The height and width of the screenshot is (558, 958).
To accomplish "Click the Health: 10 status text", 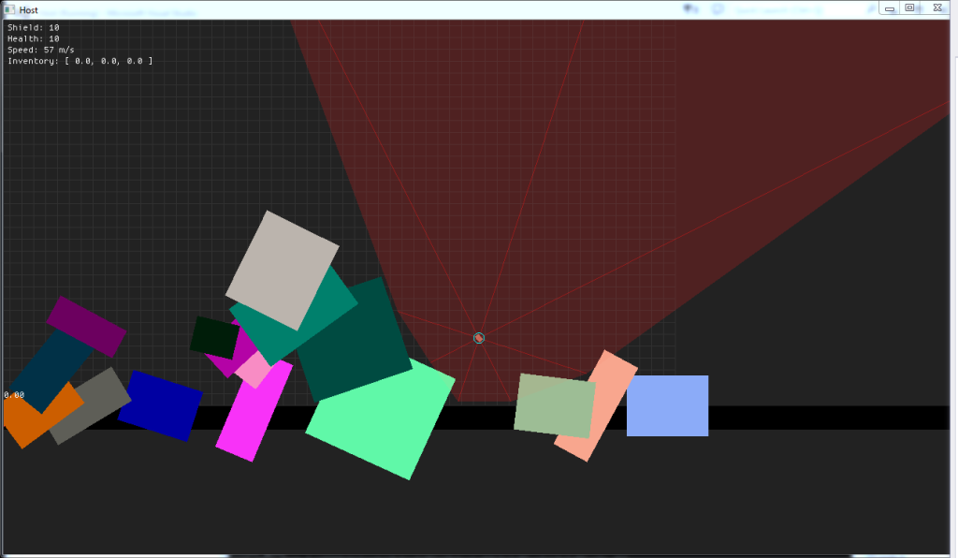I will [34, 38].
